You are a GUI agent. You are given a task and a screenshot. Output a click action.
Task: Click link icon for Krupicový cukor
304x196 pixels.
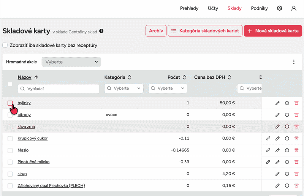click(x=268, y=138)
